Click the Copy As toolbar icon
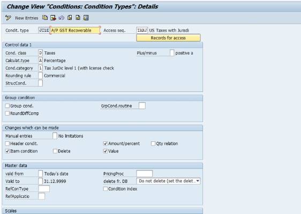301x214 pixels. pos(45,18)
